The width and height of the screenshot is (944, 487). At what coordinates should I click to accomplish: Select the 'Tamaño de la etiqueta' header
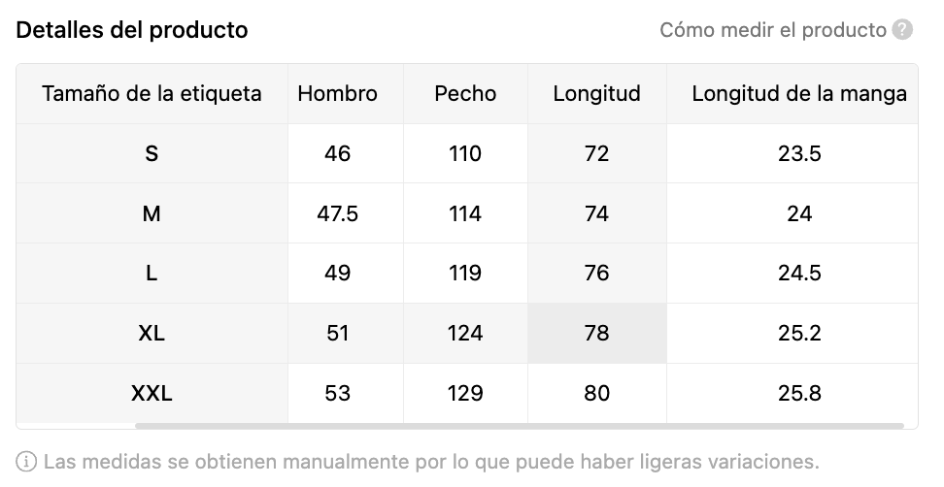(x=152, y=94)
